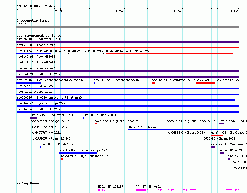The height and width of the screenshot is (193, 247).
Task: Select the purple nsv6558650 variant bar
Action: 222,153
